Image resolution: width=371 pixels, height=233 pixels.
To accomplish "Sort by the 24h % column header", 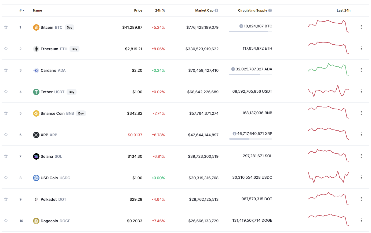I will 160,10.
